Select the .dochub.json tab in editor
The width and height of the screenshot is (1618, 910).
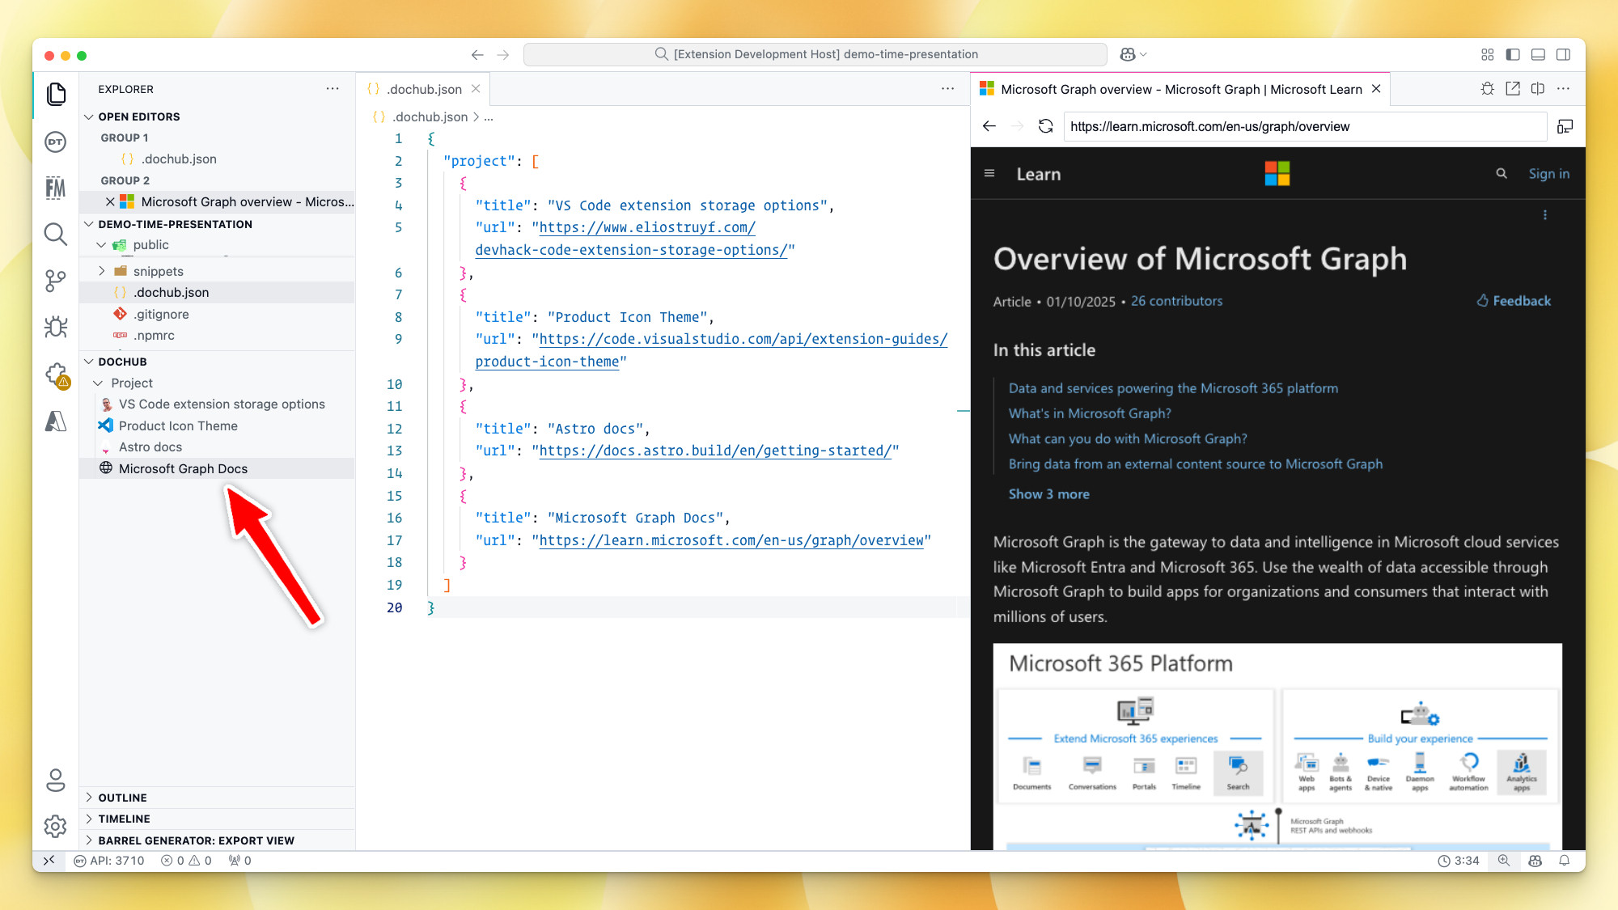click(x=425, y=89)
